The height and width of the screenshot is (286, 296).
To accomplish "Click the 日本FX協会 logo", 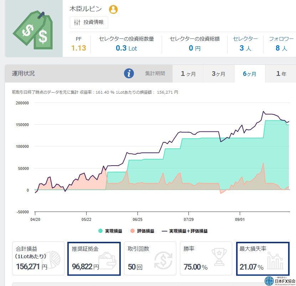I will pos(280,281).
